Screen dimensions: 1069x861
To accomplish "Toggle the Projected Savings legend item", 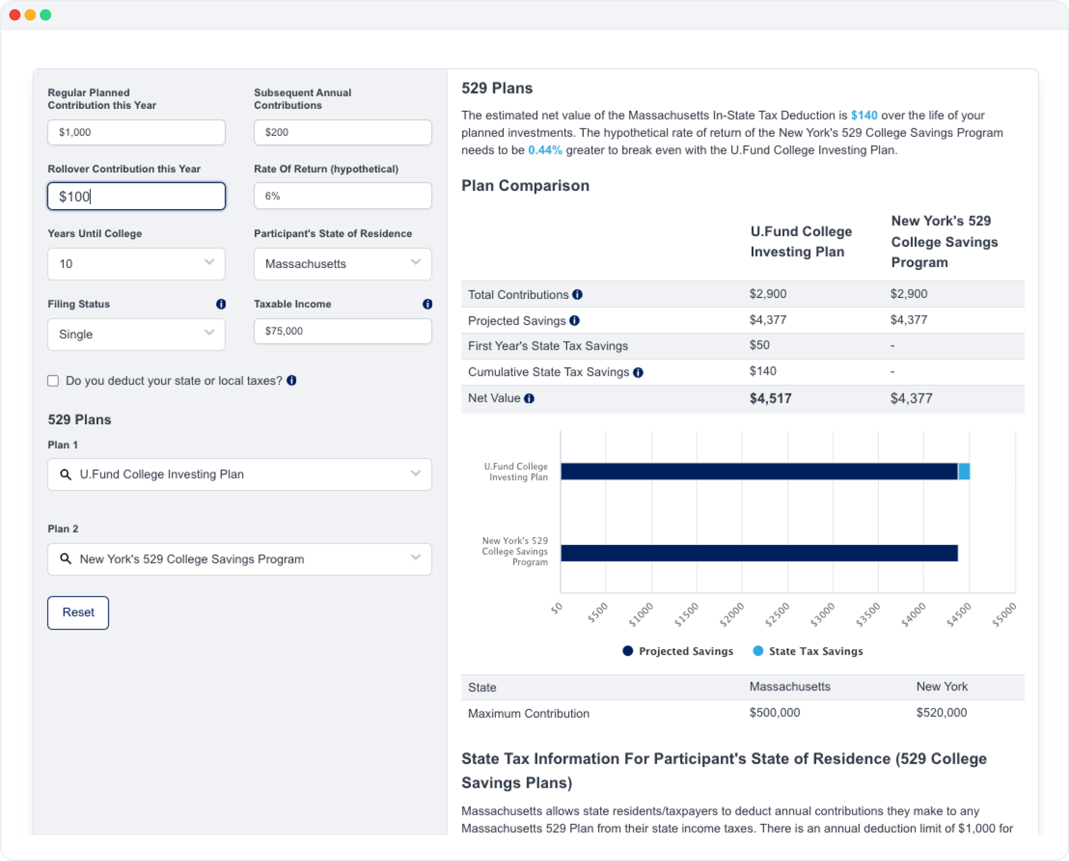I will [x=678, y=651].
